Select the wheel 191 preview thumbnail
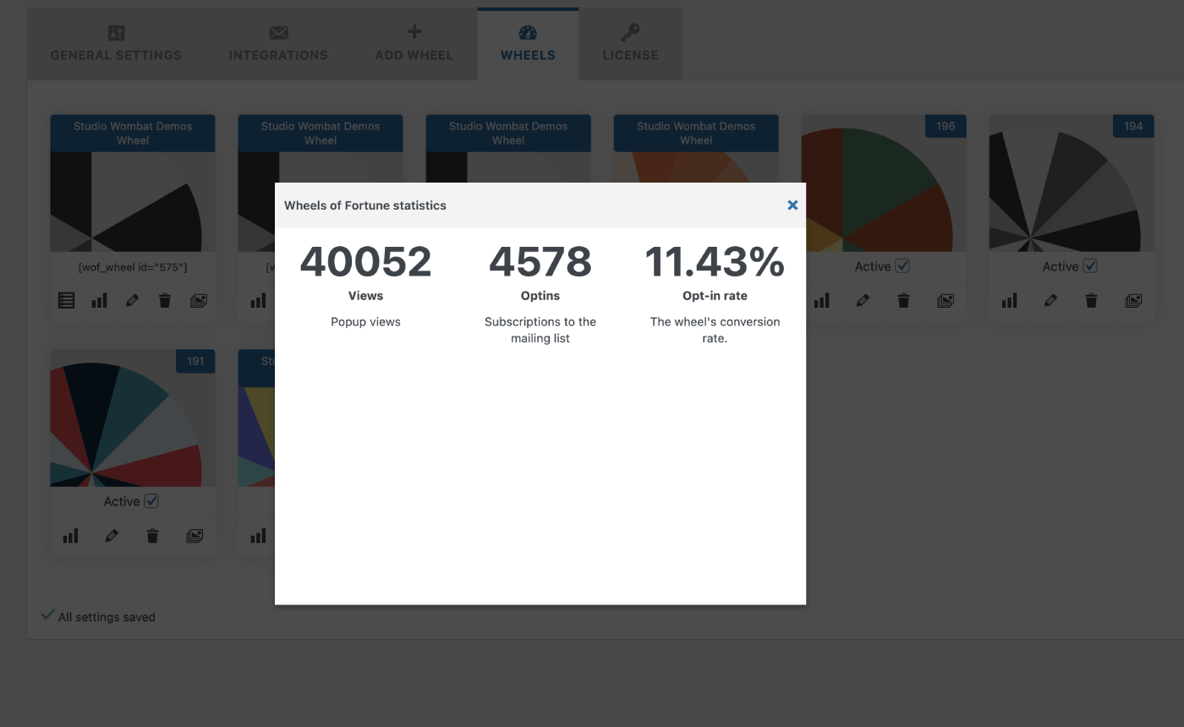The height and width of the screenshot is (727, 1184). (133, 418)
